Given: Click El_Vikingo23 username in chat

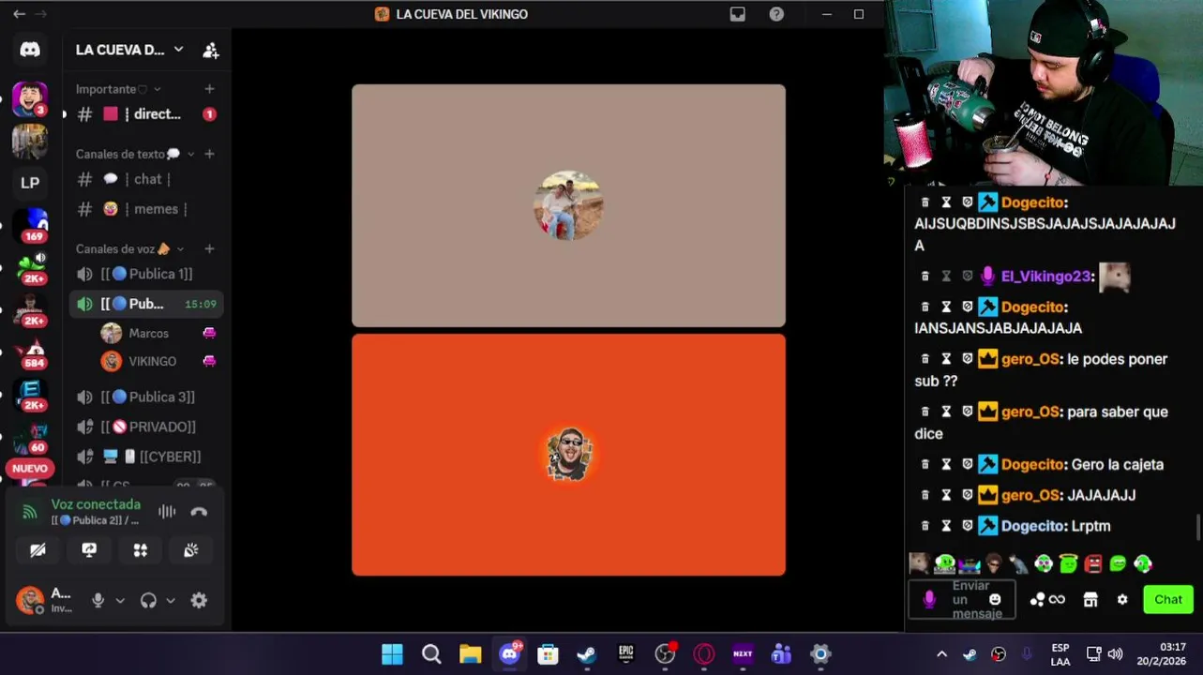Looking at the screenshot, I should (1046, 277).
